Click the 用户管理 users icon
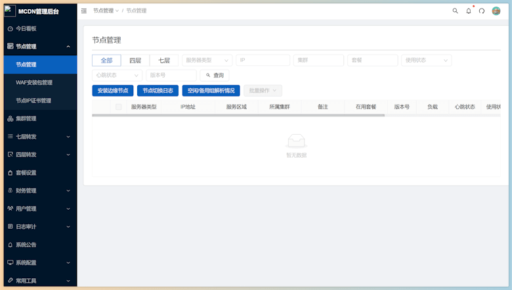The width and height of the screenshot is (512, 290). tap(10, 208)
